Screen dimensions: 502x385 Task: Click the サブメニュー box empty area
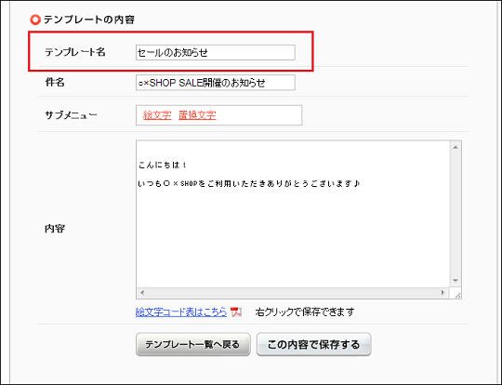click(258, 115)
